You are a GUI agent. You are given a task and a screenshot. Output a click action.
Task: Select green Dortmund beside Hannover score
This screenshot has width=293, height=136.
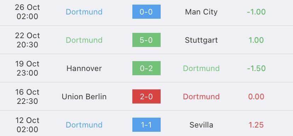(x=201, y=69)
